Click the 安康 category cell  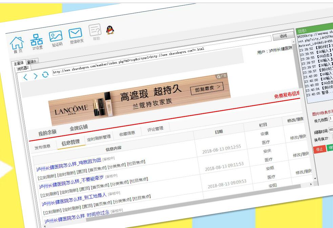pyautogui.click(x=265, y=134)
